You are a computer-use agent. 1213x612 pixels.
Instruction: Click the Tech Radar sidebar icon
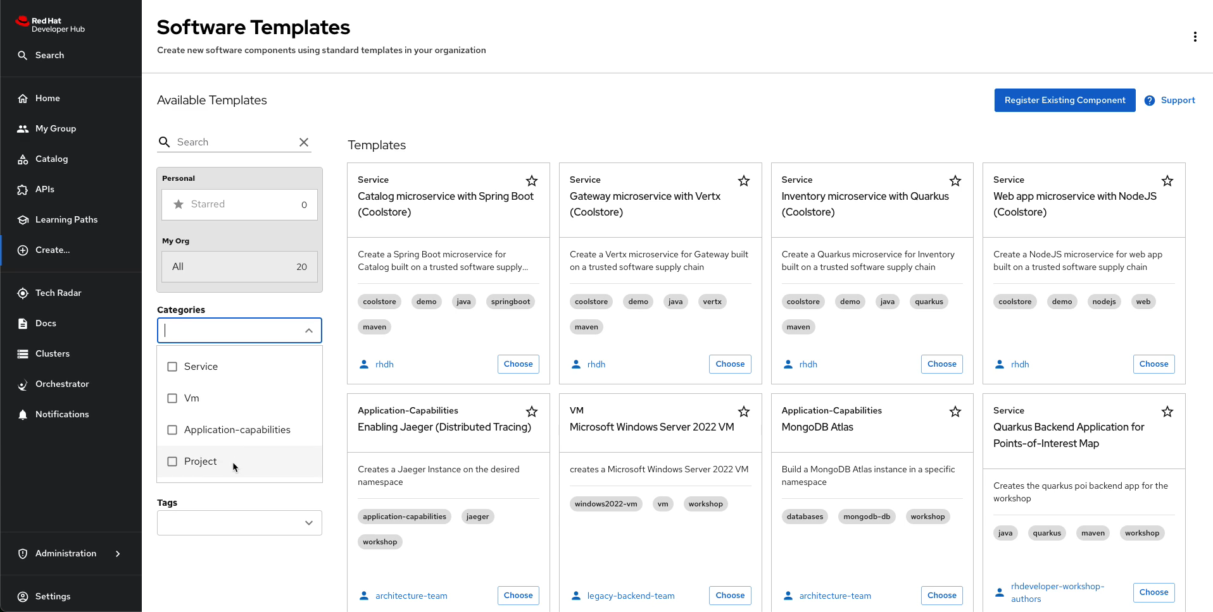click(23, 293)
